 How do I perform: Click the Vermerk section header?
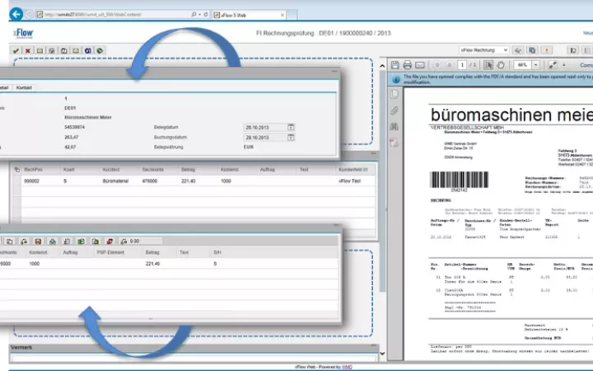(194, 347)
